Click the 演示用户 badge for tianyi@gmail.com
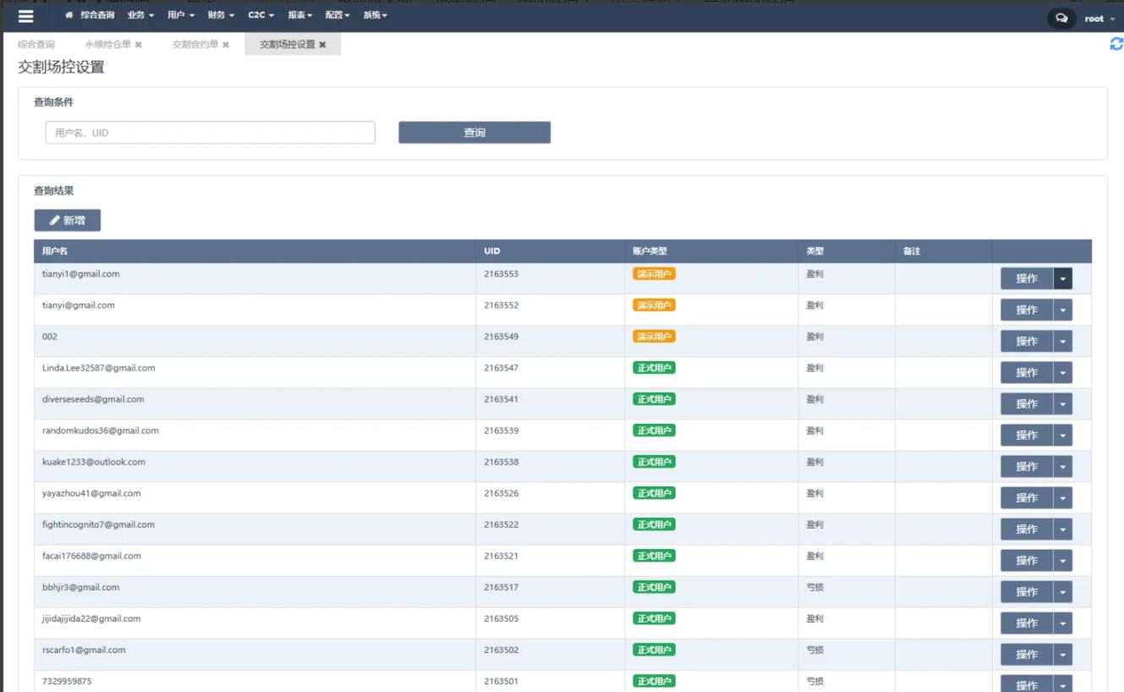1124x692 pixels. tap(654, 305)
